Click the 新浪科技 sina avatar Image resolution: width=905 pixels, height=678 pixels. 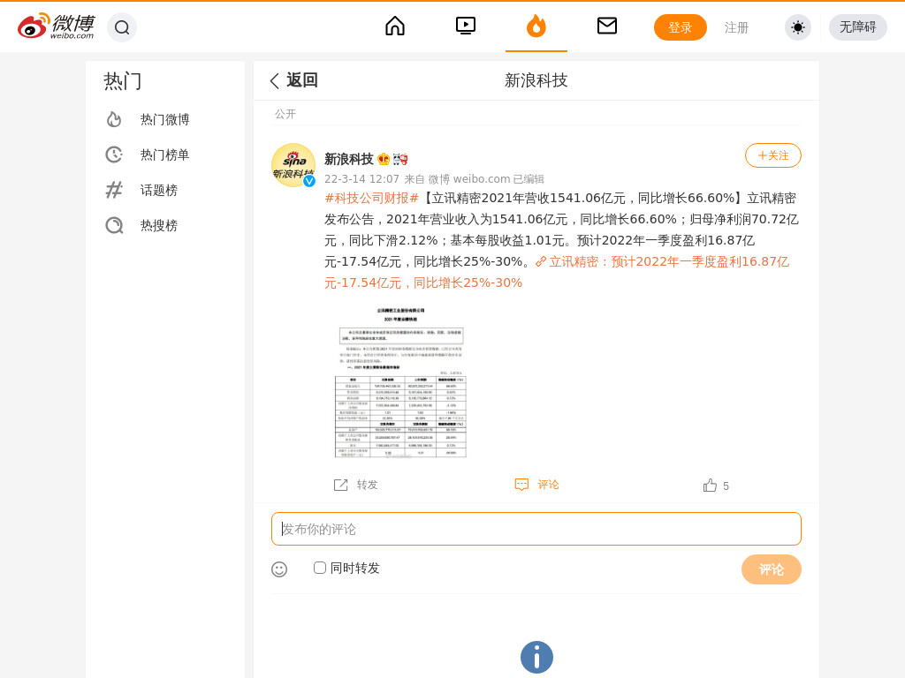[x=293, y=165]
